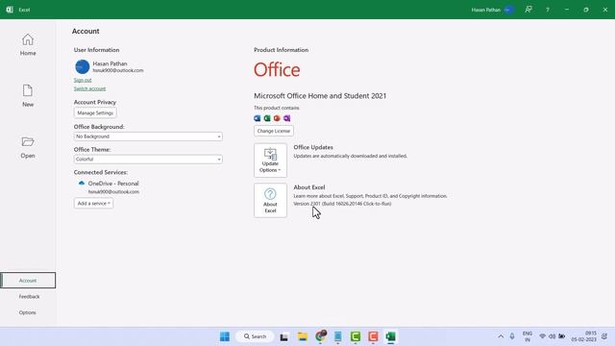This screenshot has height=346, width=615.
Task: Click the Excel icon in the taskbar
Action: tap(391, 336)
